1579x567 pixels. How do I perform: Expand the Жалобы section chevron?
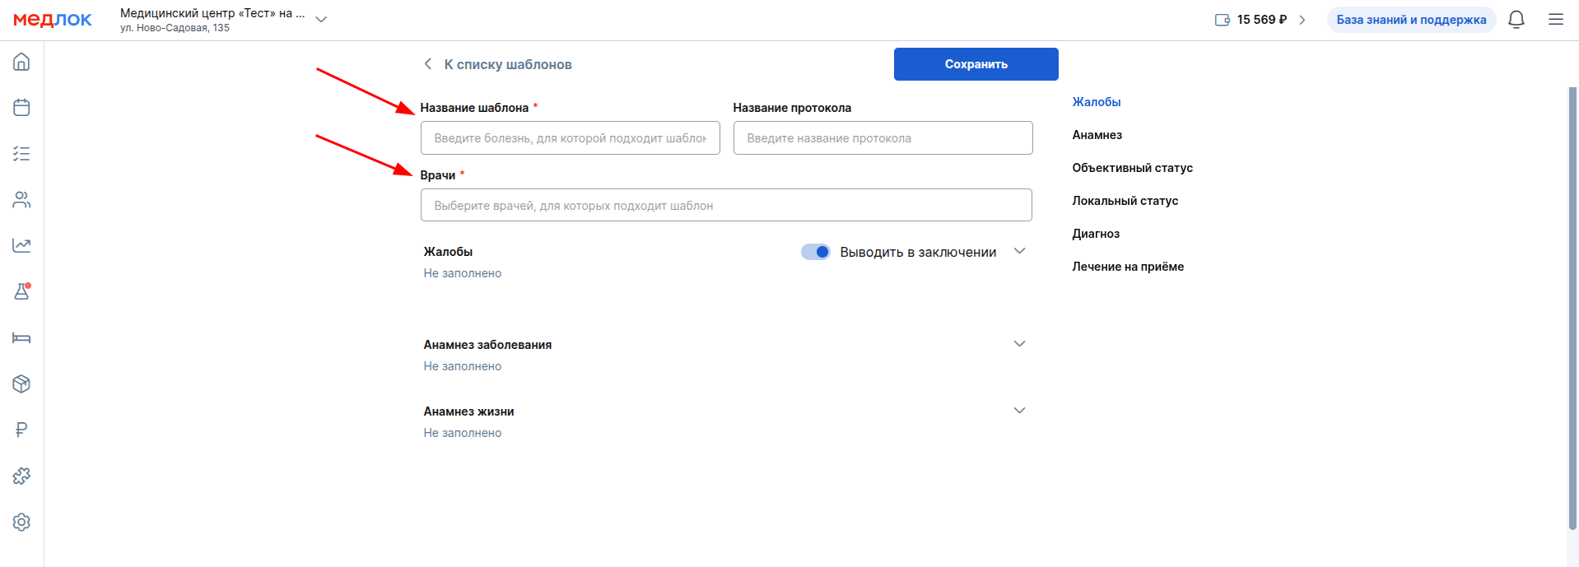point(1019,251)
